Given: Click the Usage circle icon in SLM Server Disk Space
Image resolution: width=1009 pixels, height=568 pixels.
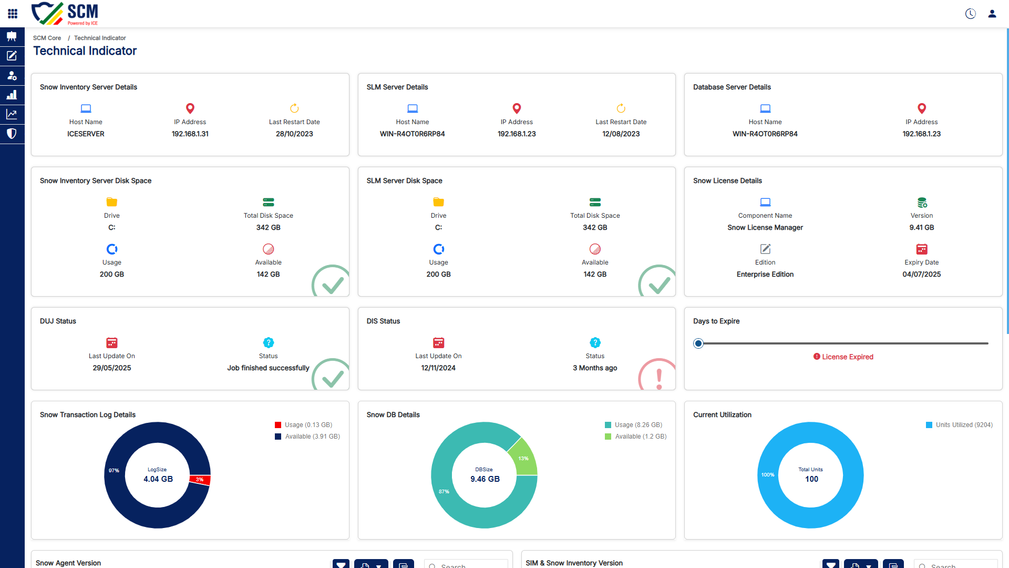Looking at the screenshot, I should coord(439,249).
